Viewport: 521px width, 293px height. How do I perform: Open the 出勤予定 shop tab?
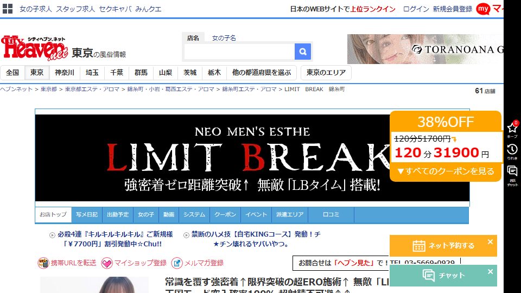click(118, 215)
